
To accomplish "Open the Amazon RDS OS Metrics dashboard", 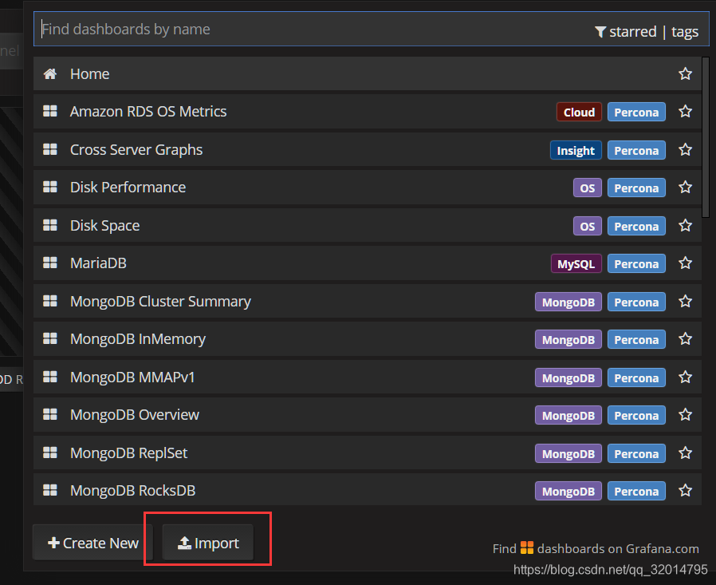I will tap(367, 112).
